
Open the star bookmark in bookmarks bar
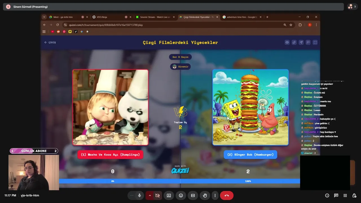[87, 32]
